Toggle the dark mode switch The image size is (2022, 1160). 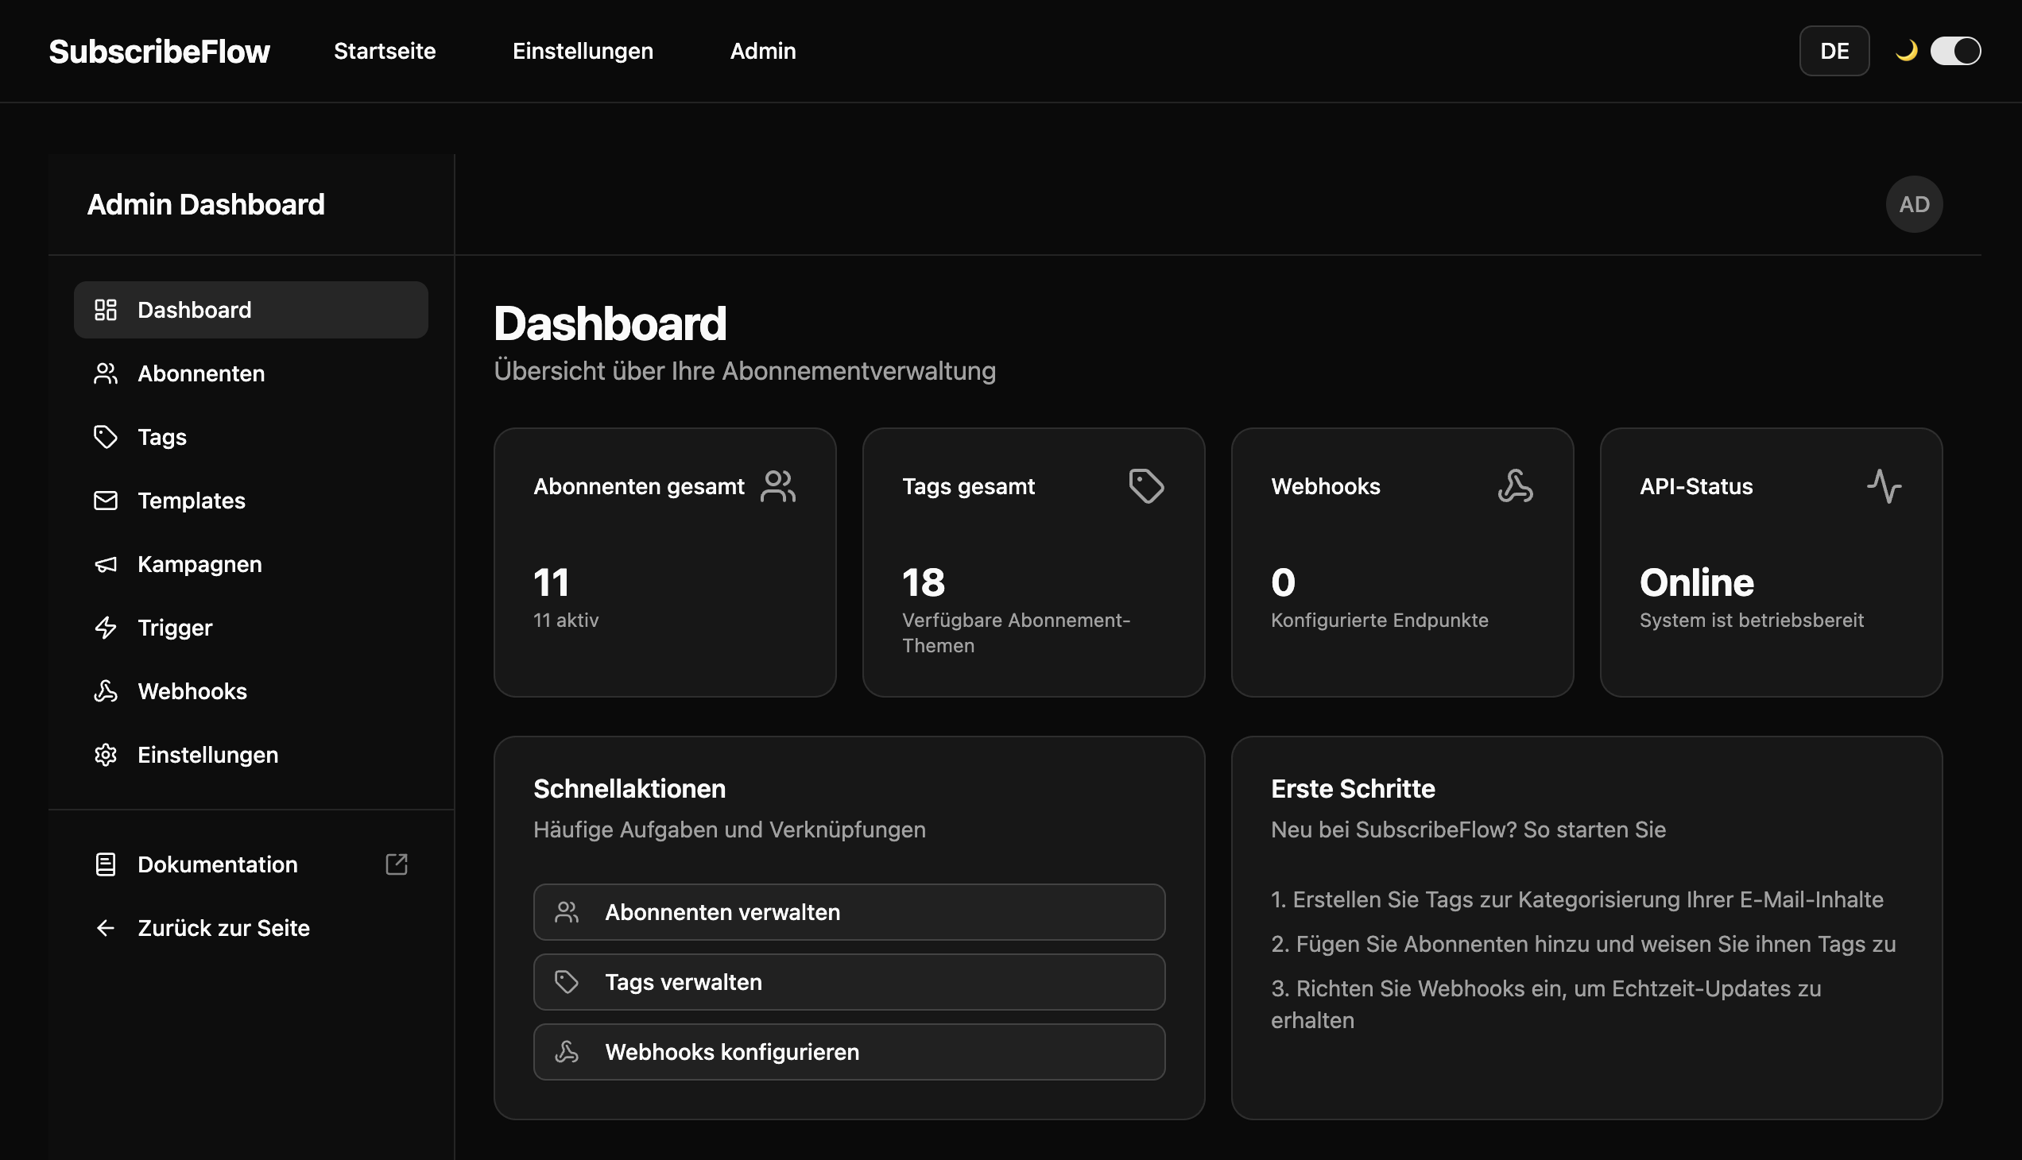coord(1955,50)
